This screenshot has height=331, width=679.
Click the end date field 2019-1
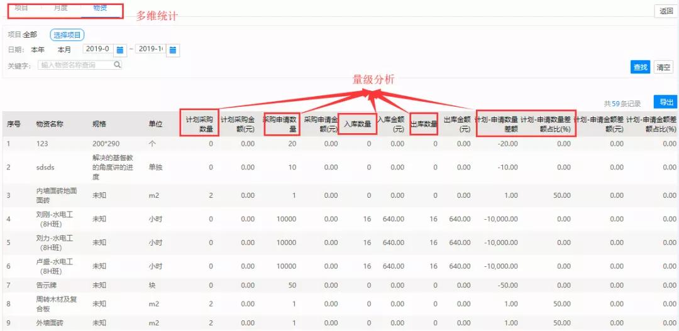pyautogui.click(x=151, y=49)
